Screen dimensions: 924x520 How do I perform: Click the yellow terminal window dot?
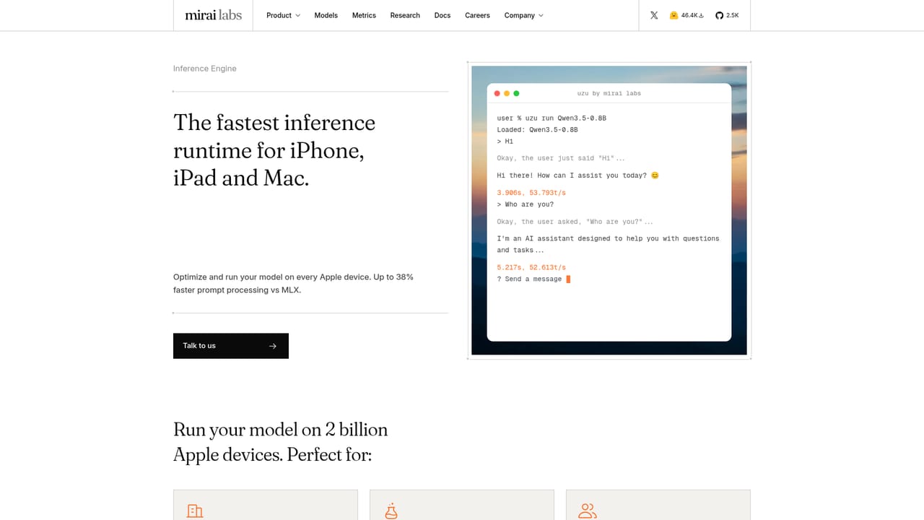click(507, 93)
